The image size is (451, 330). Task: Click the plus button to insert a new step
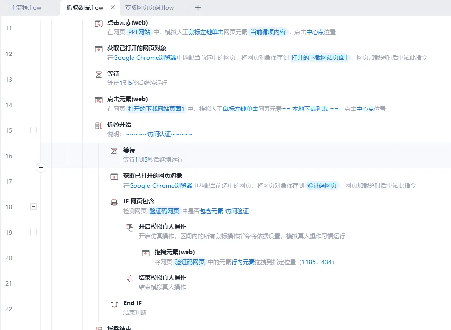(x=41, y=167)
